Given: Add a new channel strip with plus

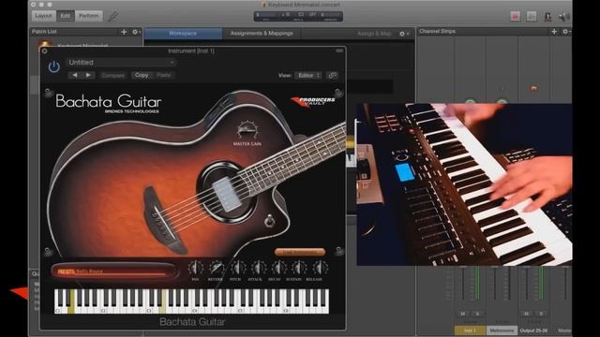Looking at the screenshot, I should 554,31.
